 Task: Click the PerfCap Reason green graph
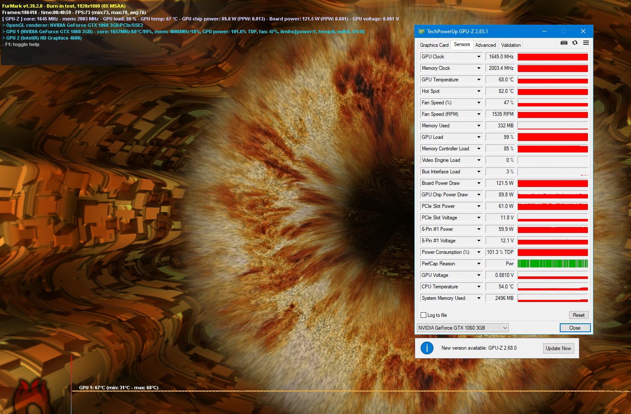tap(552, 264)
